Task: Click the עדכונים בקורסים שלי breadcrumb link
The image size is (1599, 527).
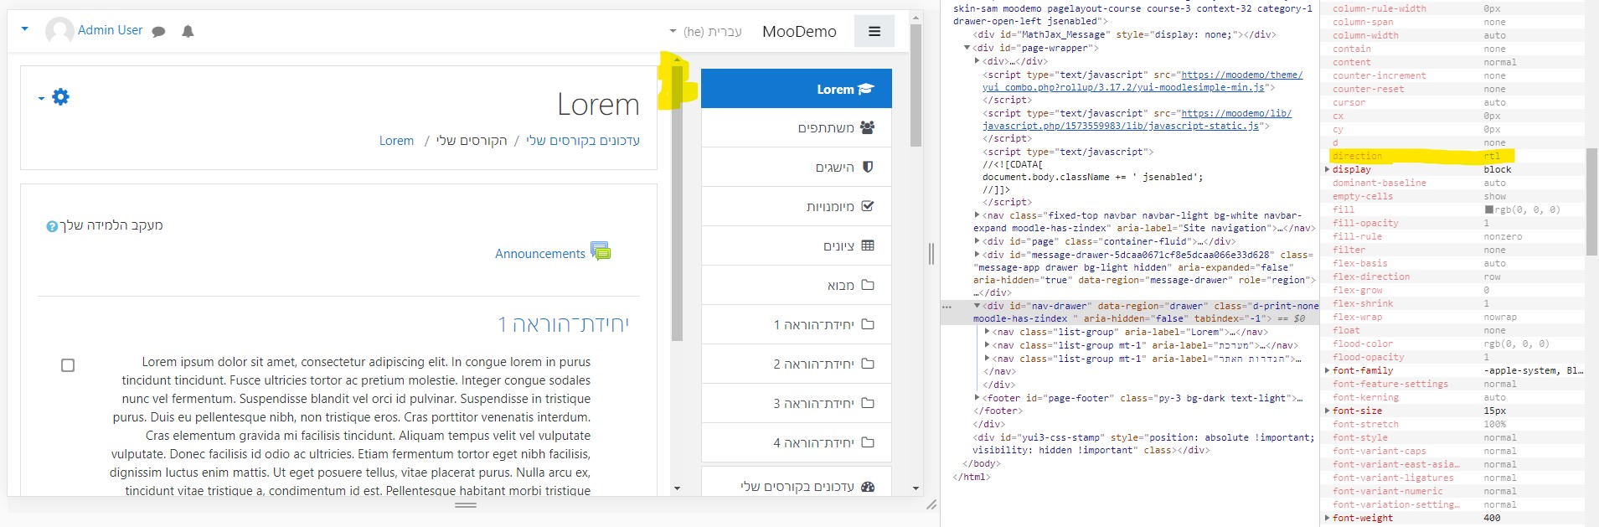Action: [582, 141]
